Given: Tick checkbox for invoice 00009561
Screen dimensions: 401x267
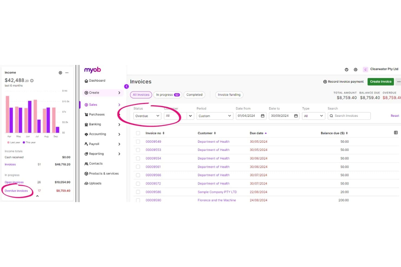Looking at the screenshot, I should [x=138, y=167].
